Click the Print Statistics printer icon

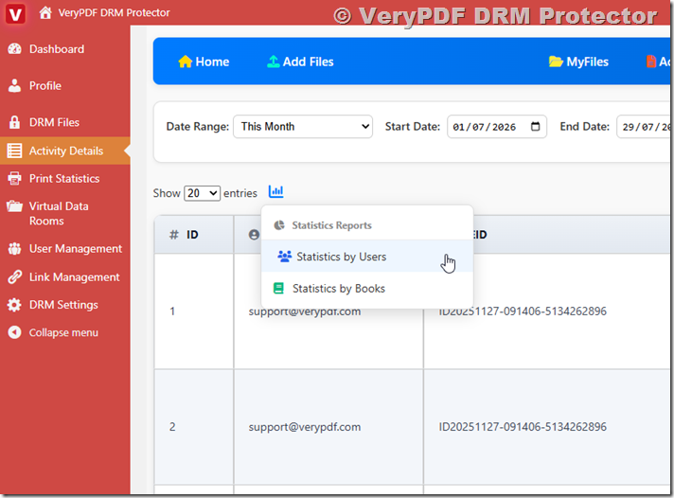click(x=14, y=179)
